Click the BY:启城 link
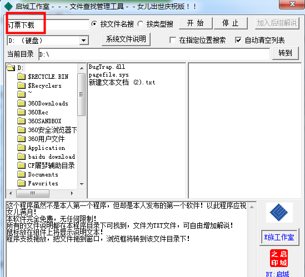Viewport: 305px width, 277px height. (278, 274)
